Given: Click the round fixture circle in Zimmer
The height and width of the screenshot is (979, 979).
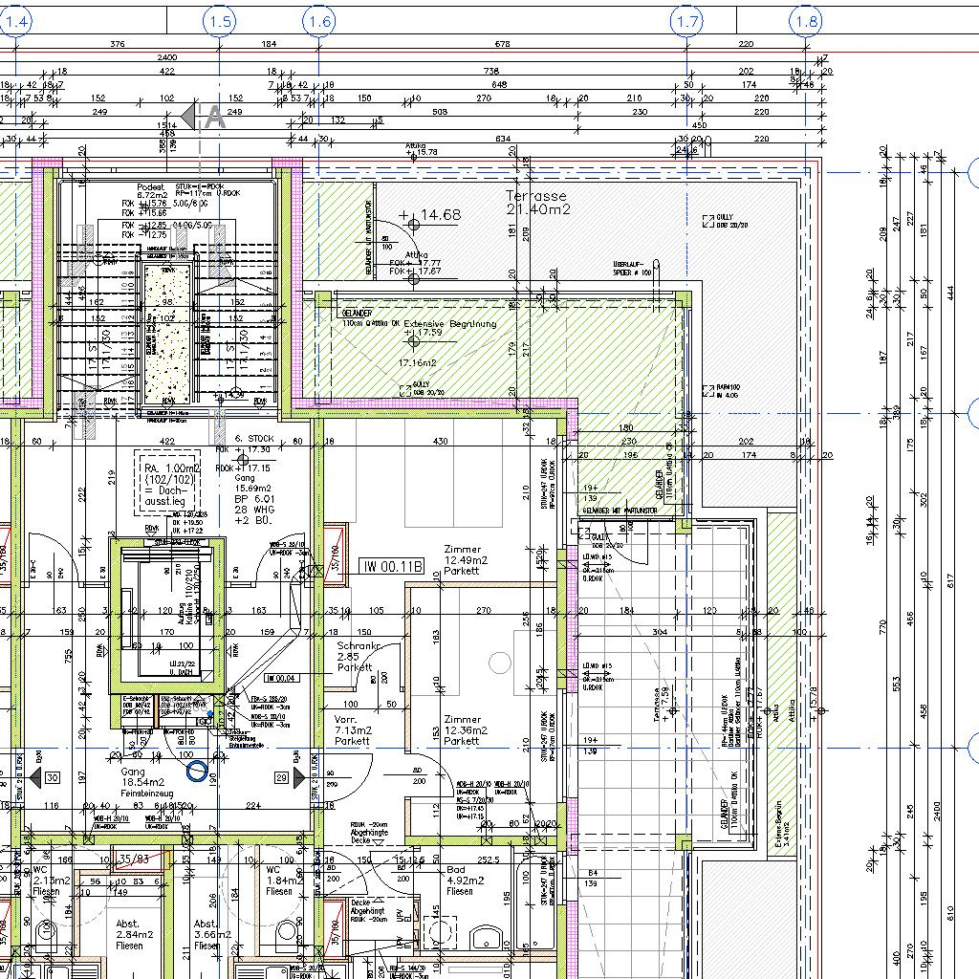Looking at the screenshot, I should tap(500, 662).
